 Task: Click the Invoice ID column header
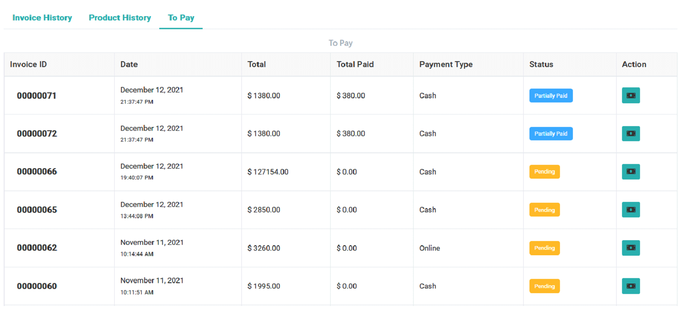(x=28, y=65)
